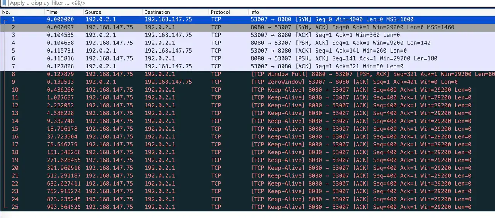Select packet 1 with SYN flag
Image resolution: width=495 pixels, height=218 pixels.
(247, 19)
